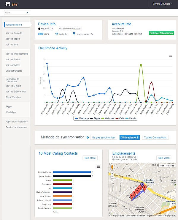The width and height of the screenshot is (178, 220).
Task: Open Cell Phone Activity chart hamburger menu
Action: click(x=170, y=56)
